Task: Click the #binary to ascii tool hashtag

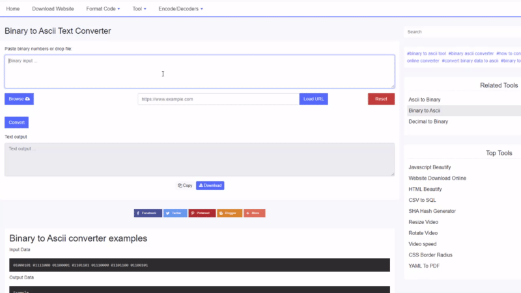Action: 427,53
